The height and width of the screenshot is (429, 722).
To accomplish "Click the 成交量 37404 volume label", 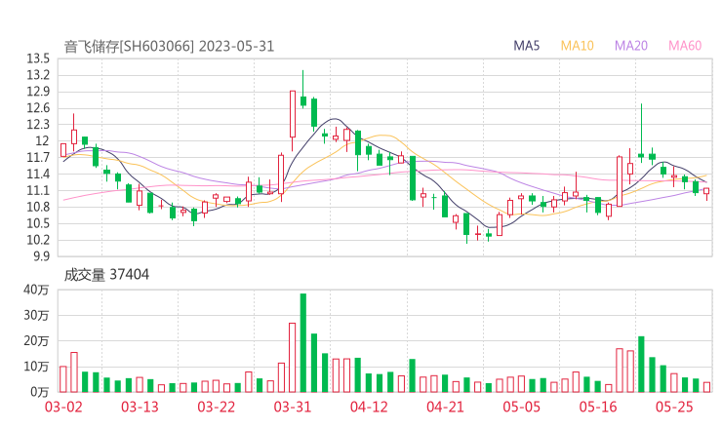I will [106, 275].
